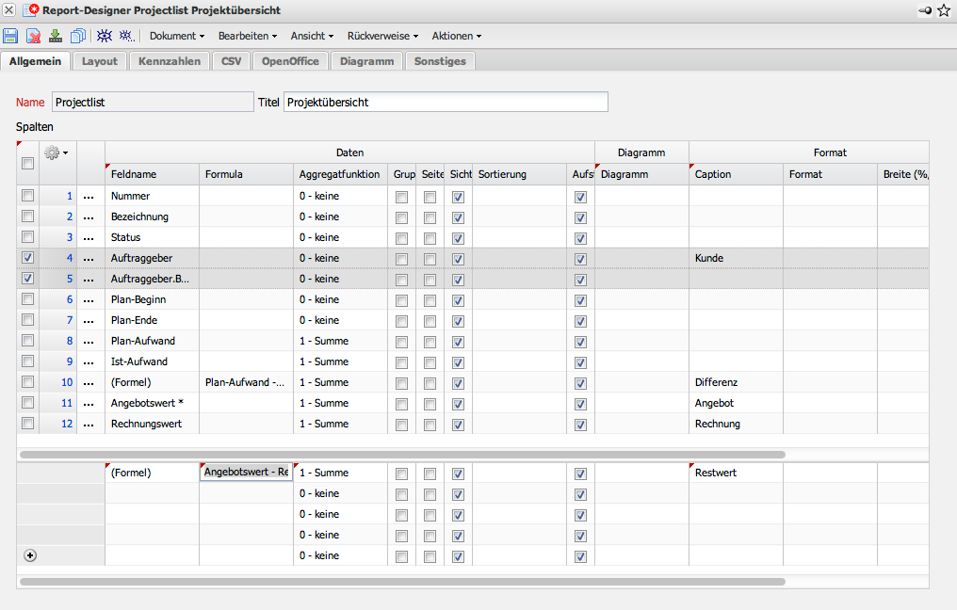This screenshot has height=610, width=957.
Task: Mark report as favorite with star icon
Action: (944, 10)
